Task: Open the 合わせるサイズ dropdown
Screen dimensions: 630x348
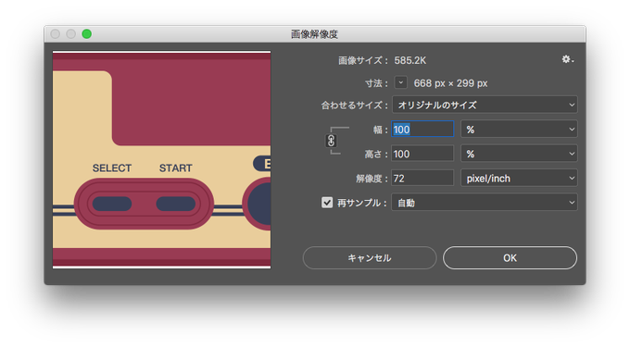Action: pyautogui.click(x=485, y=106)
